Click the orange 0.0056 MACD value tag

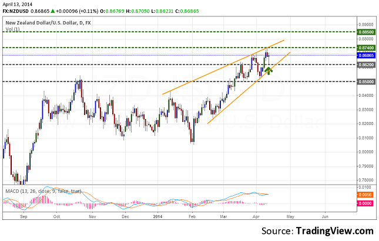365,195
